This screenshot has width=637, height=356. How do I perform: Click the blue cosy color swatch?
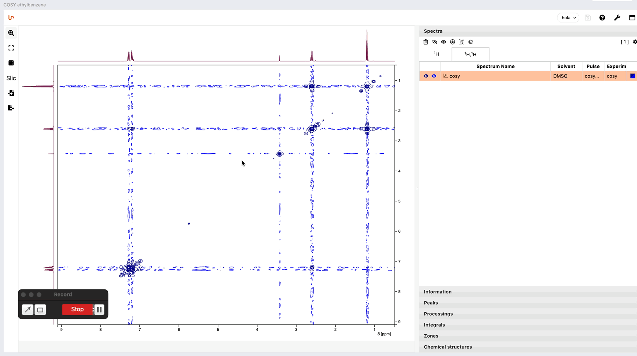tap(633, 76)
